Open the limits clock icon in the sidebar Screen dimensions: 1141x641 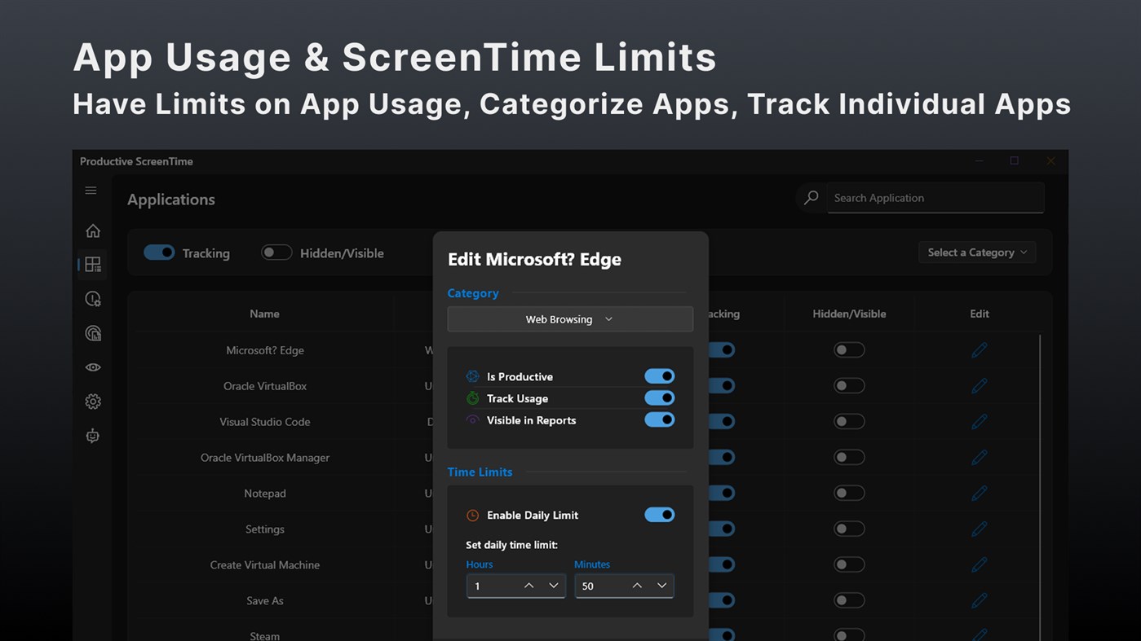pyautogui.click(x=92, y=298)
